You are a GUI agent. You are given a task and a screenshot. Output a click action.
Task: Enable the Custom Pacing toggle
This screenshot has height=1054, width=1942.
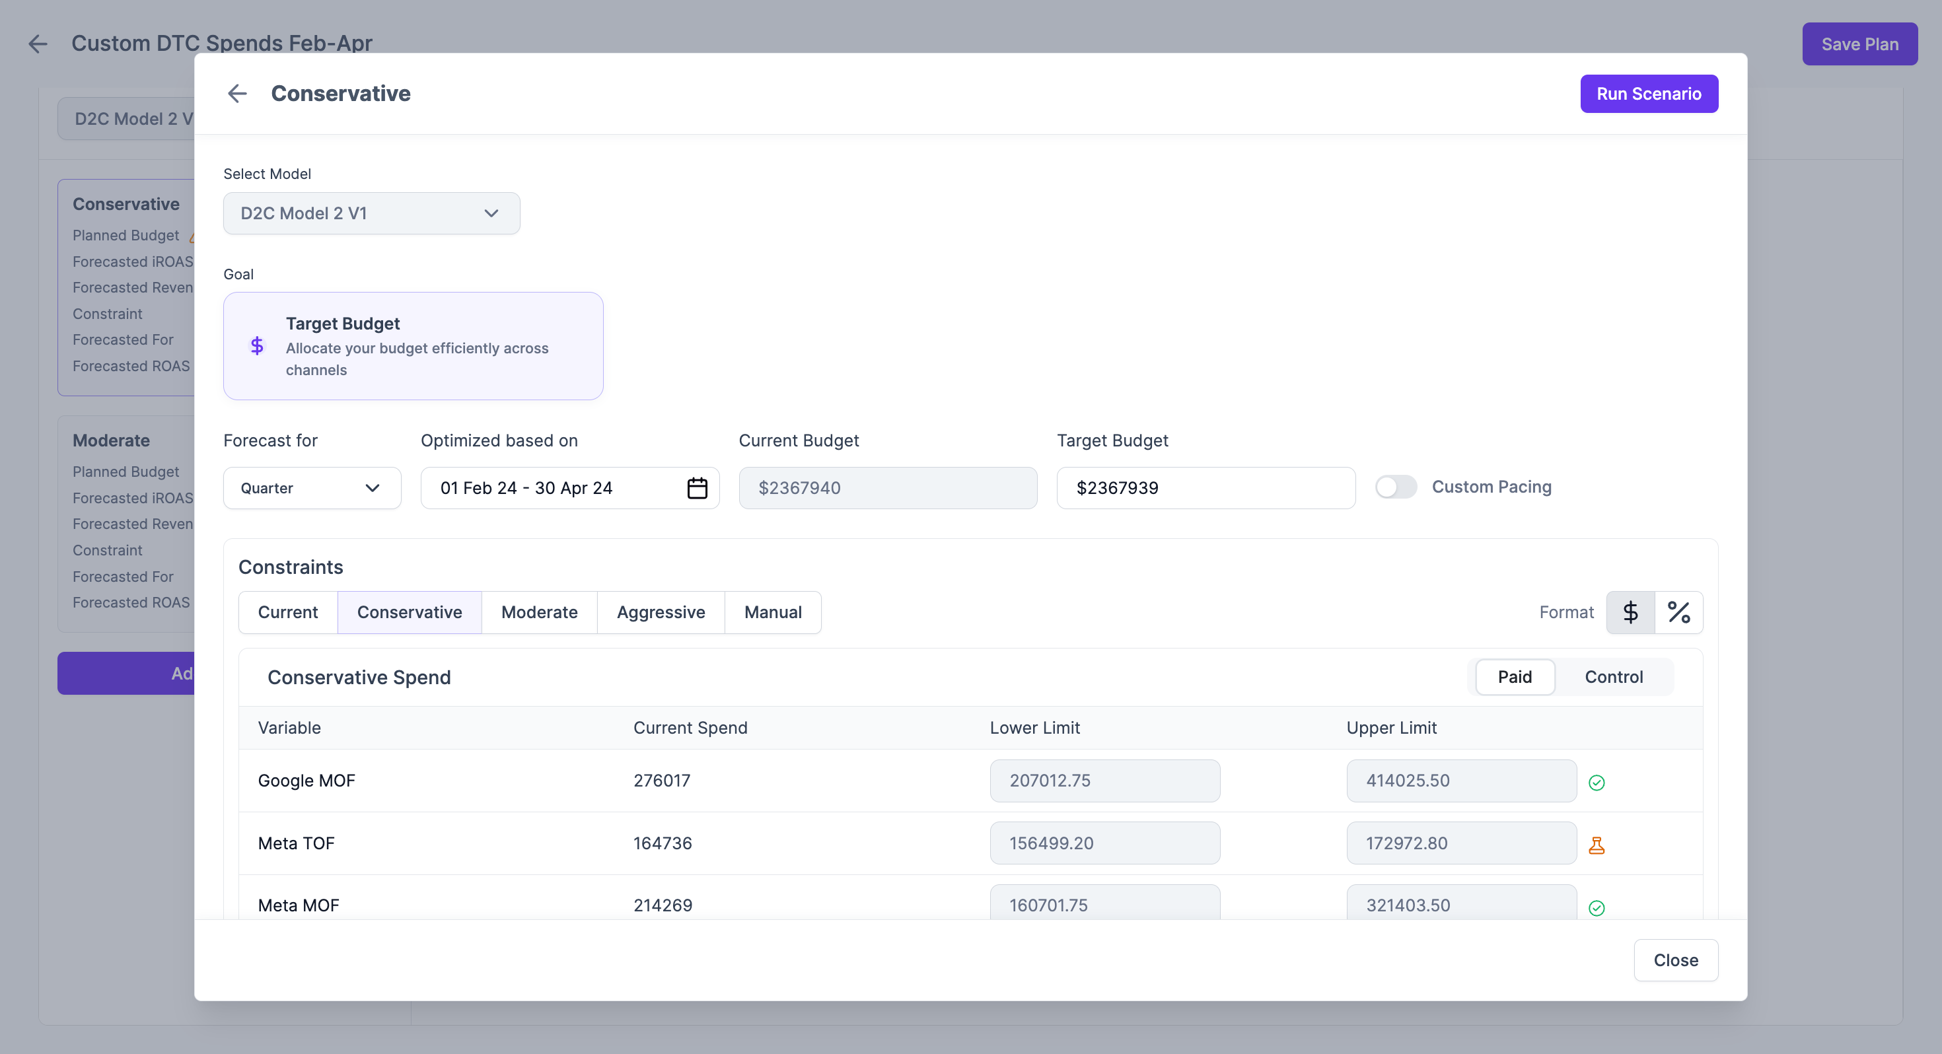(1396, 487)
